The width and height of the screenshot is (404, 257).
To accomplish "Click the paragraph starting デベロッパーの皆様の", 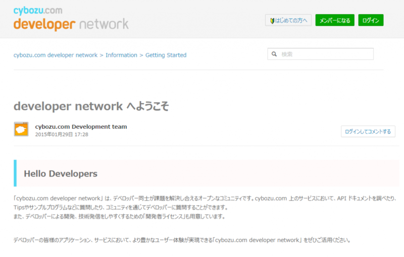I will 182,240.
